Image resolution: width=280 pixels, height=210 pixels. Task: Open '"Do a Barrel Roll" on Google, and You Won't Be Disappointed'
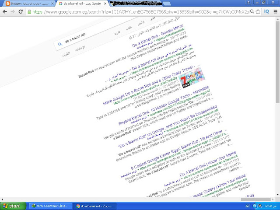[x=168, y=126]
